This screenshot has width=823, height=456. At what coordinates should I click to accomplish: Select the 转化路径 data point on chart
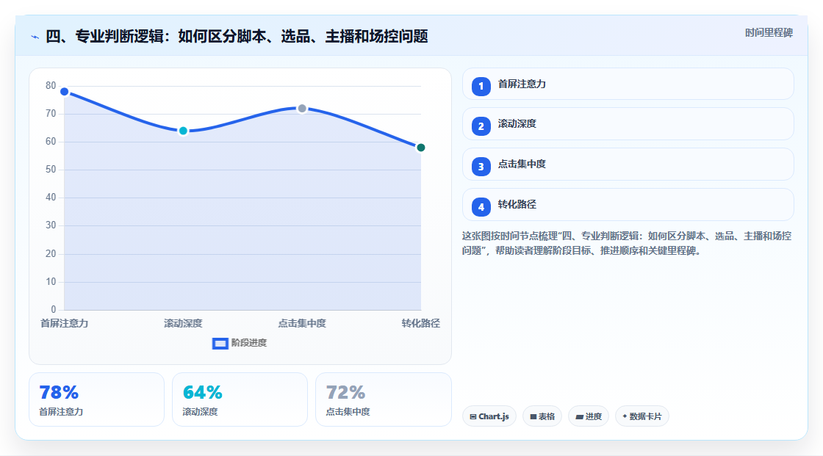click(x=420, y=148)
